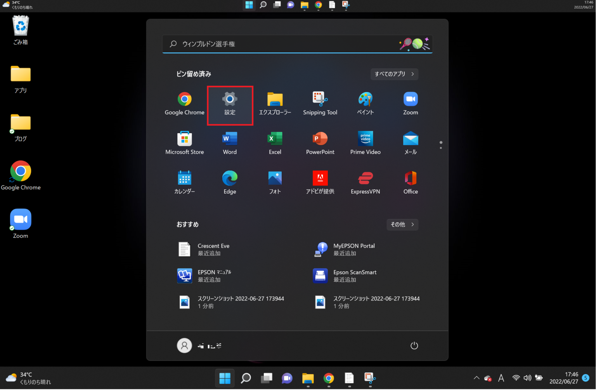Open the 設定 (Settings) app
This screenshot has width=596, height=392.
[x=230, y=103]
